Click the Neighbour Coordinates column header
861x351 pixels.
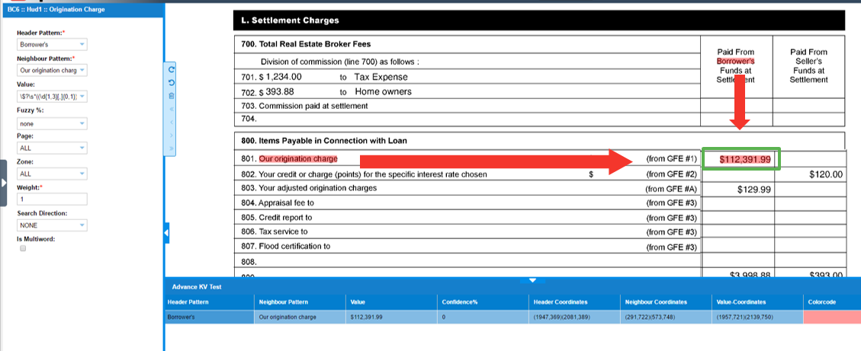coord(667,302)
